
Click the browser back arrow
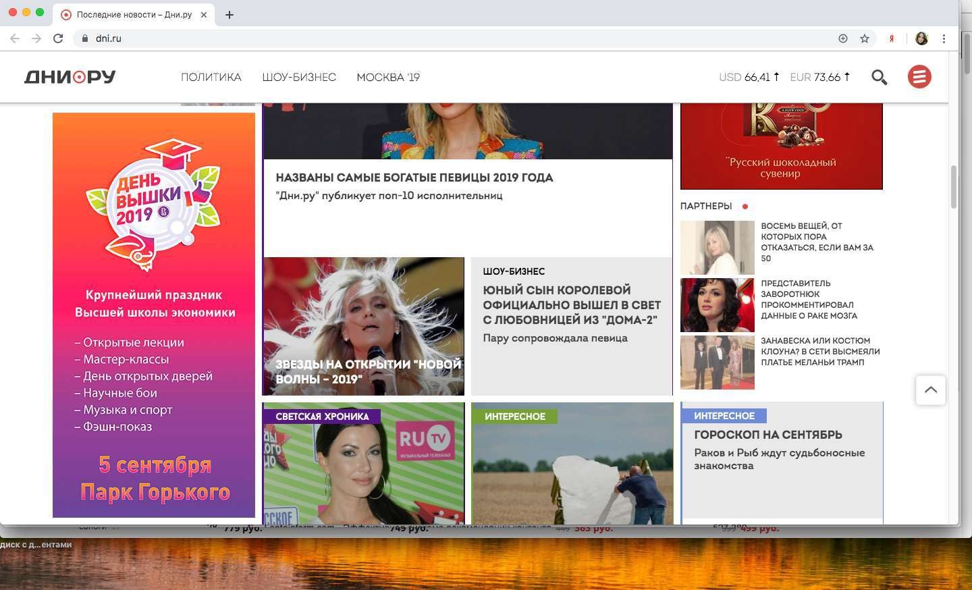pyautogui.click(x=15, y=38)
